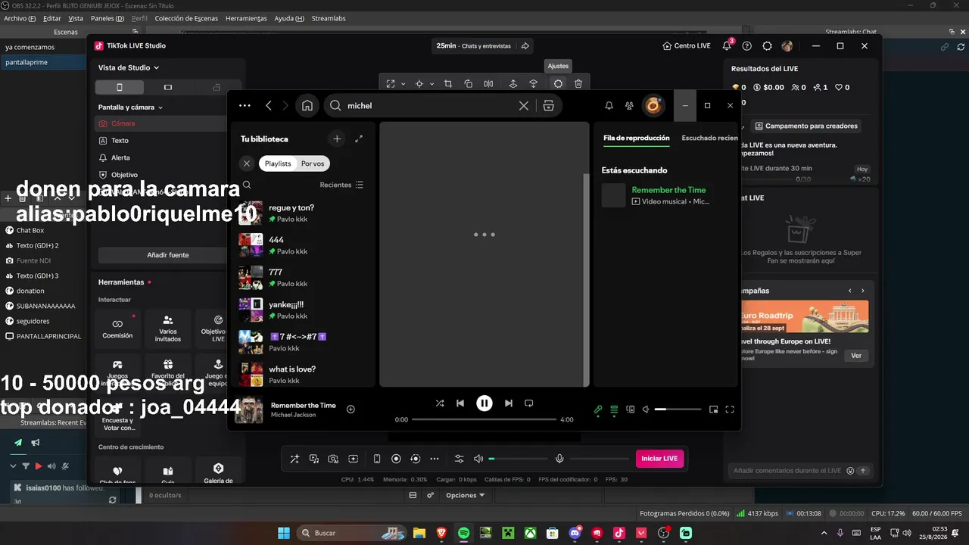Open TikTok LIVE Studio notifications bell
This screenshot has width=969, height=545.
coord(727,46)
